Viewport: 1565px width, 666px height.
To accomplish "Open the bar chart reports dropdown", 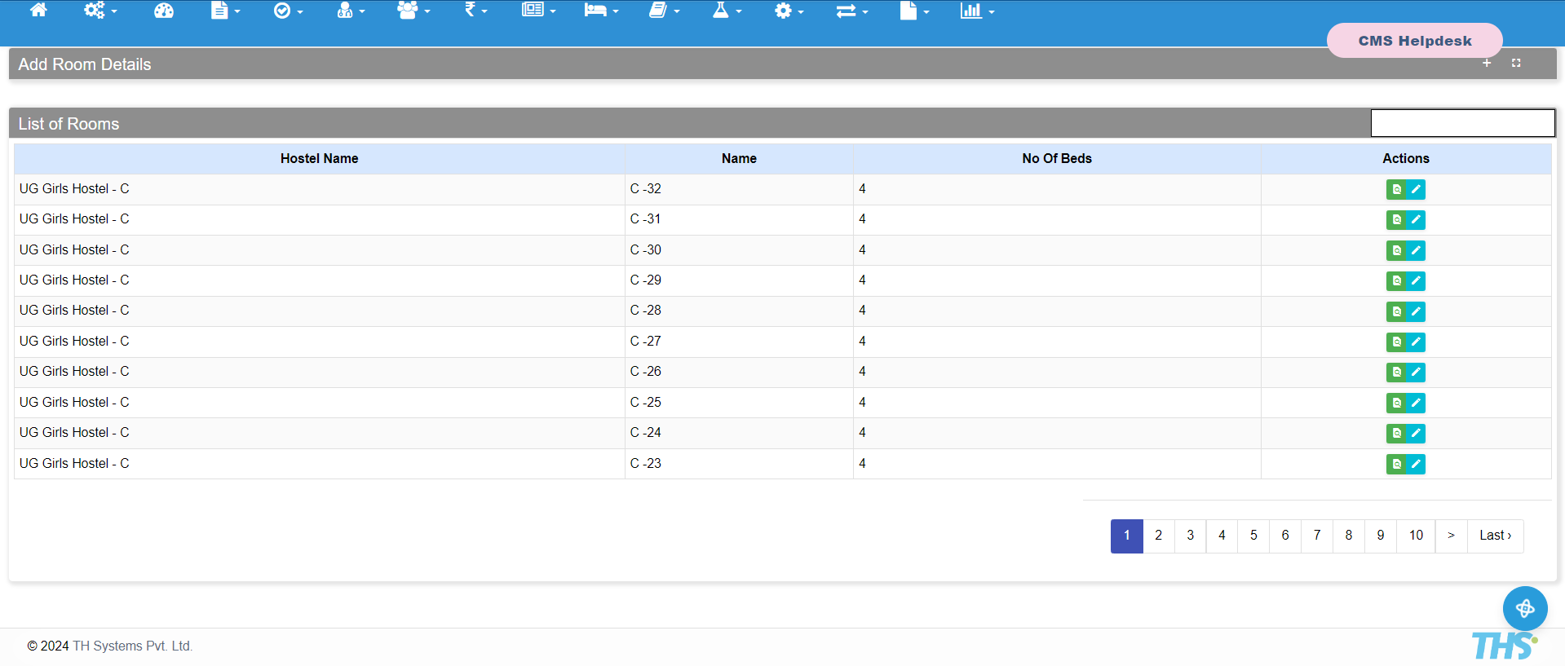I will (977, 11).
